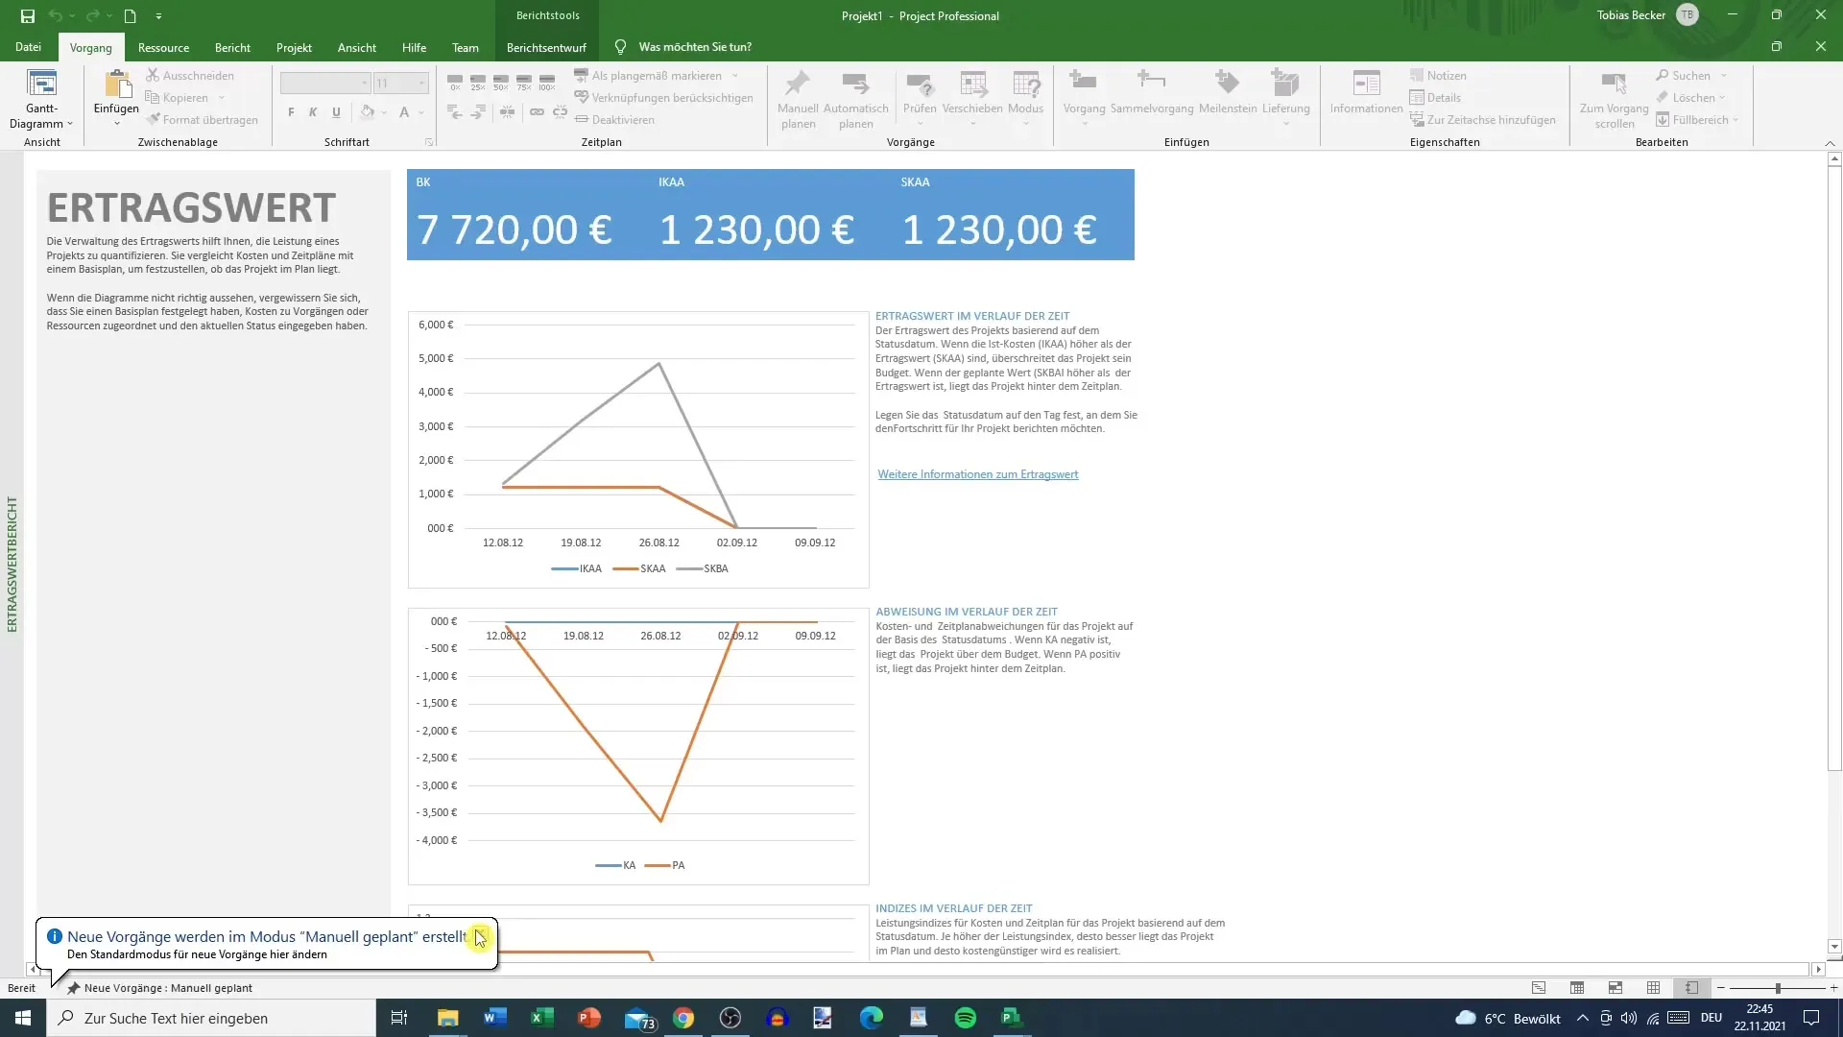Open the font color A button
This screenshot has height=1037, width=1843.
(x=404, y=112)
